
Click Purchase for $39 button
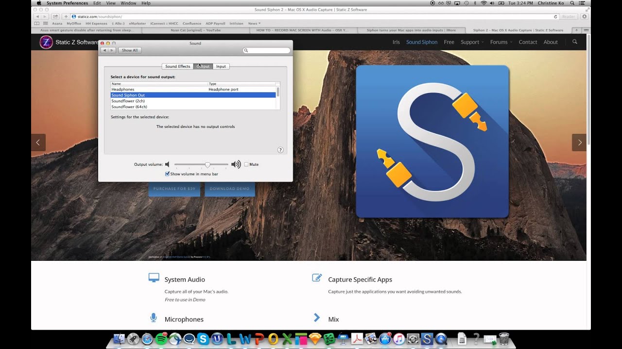pos(174,189)
